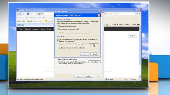Click OK in Internet Options dialog
Image resolution: width=170 pixels, height=95 pixels.
coord(79,76)
